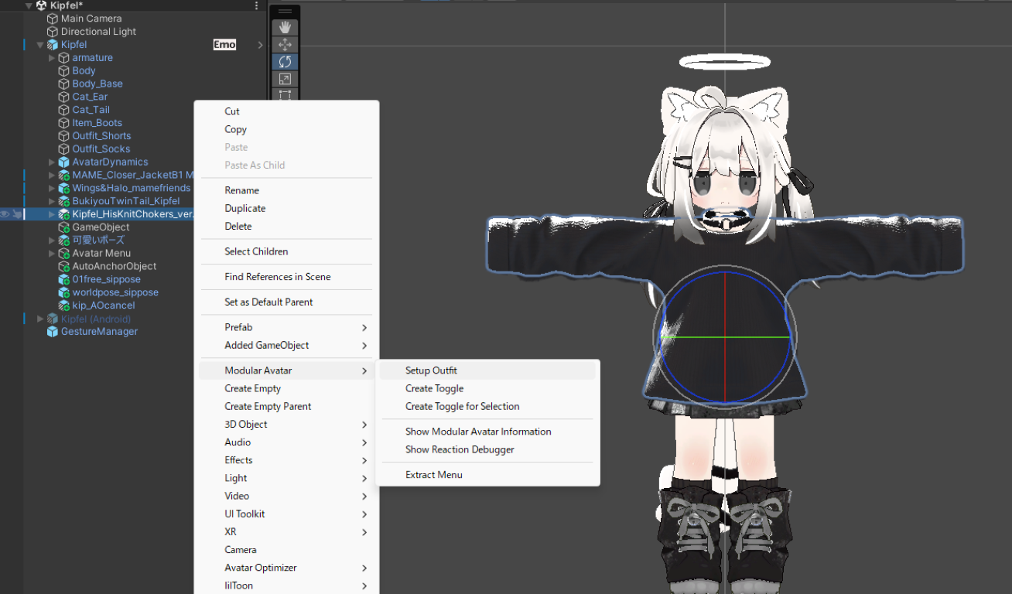Screen dimensions: 1012x594
Task: Click the AvatarDynamics cube icon
Action: 63,162
